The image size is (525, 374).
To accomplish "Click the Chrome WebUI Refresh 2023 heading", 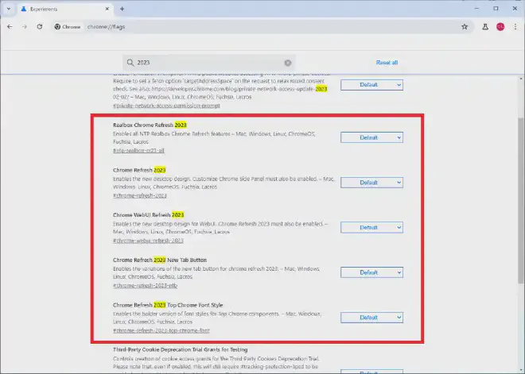I will point(148,215).
